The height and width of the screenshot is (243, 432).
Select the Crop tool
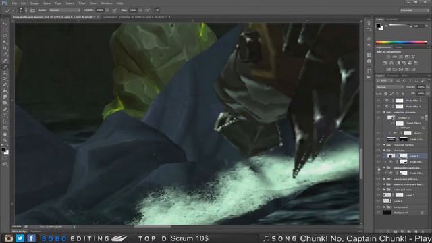(5, 48)
